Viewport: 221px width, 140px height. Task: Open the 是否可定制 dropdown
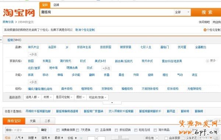pos(64,97)
